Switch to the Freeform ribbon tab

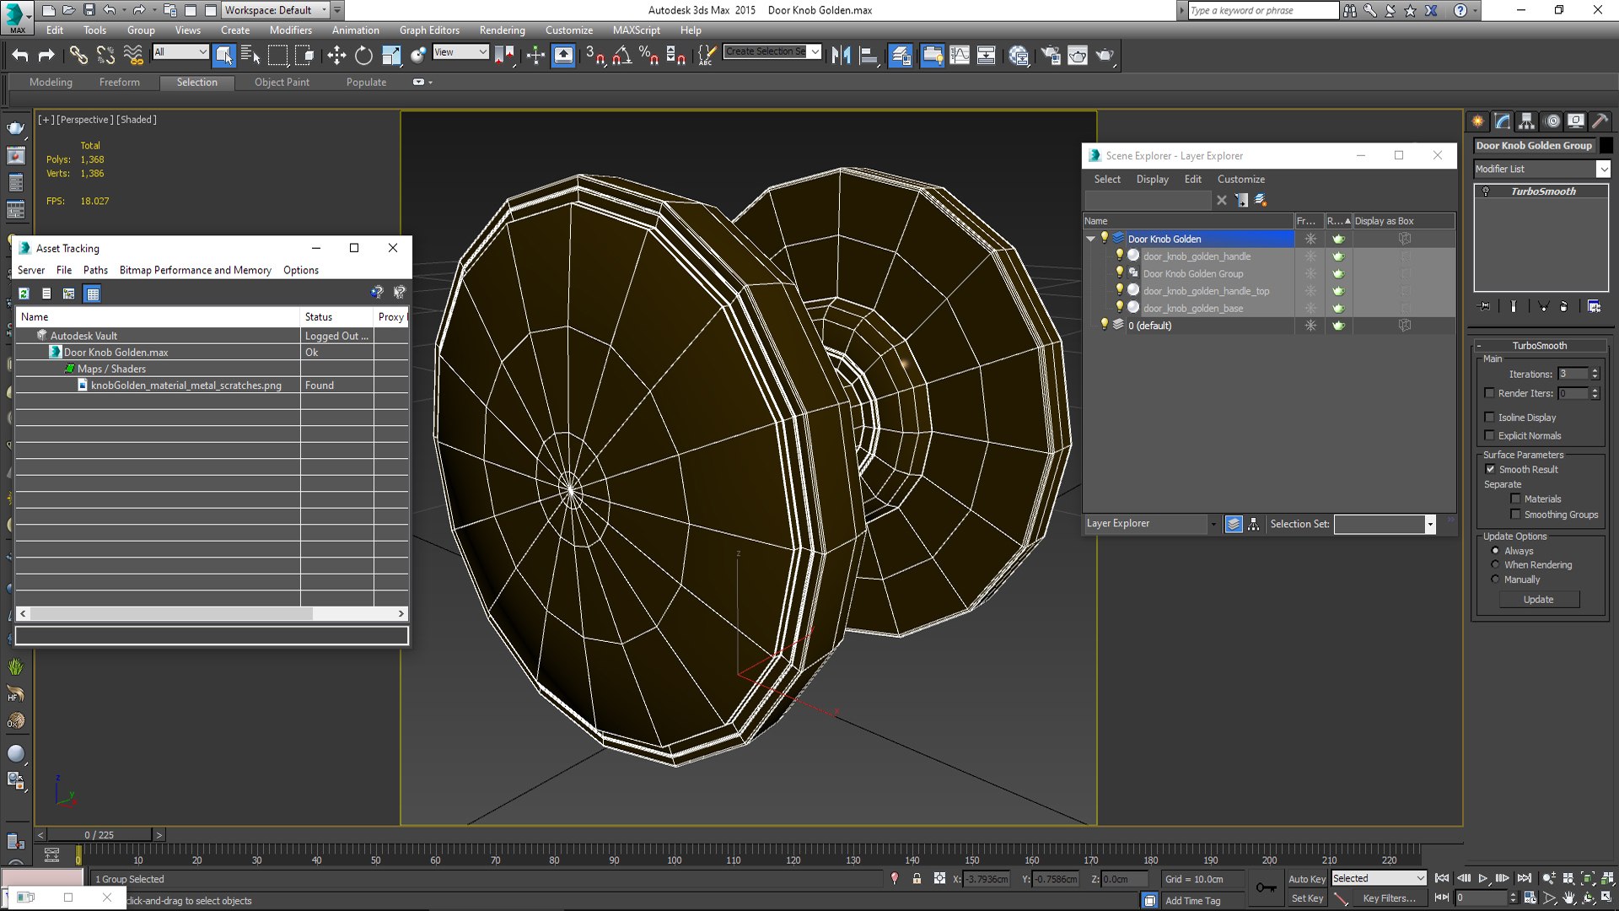tap(120, 82)
